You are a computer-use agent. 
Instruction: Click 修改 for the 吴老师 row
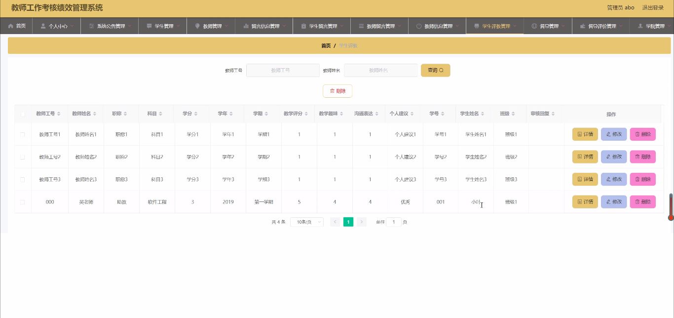pyautogui.click(x=614, y=202)
